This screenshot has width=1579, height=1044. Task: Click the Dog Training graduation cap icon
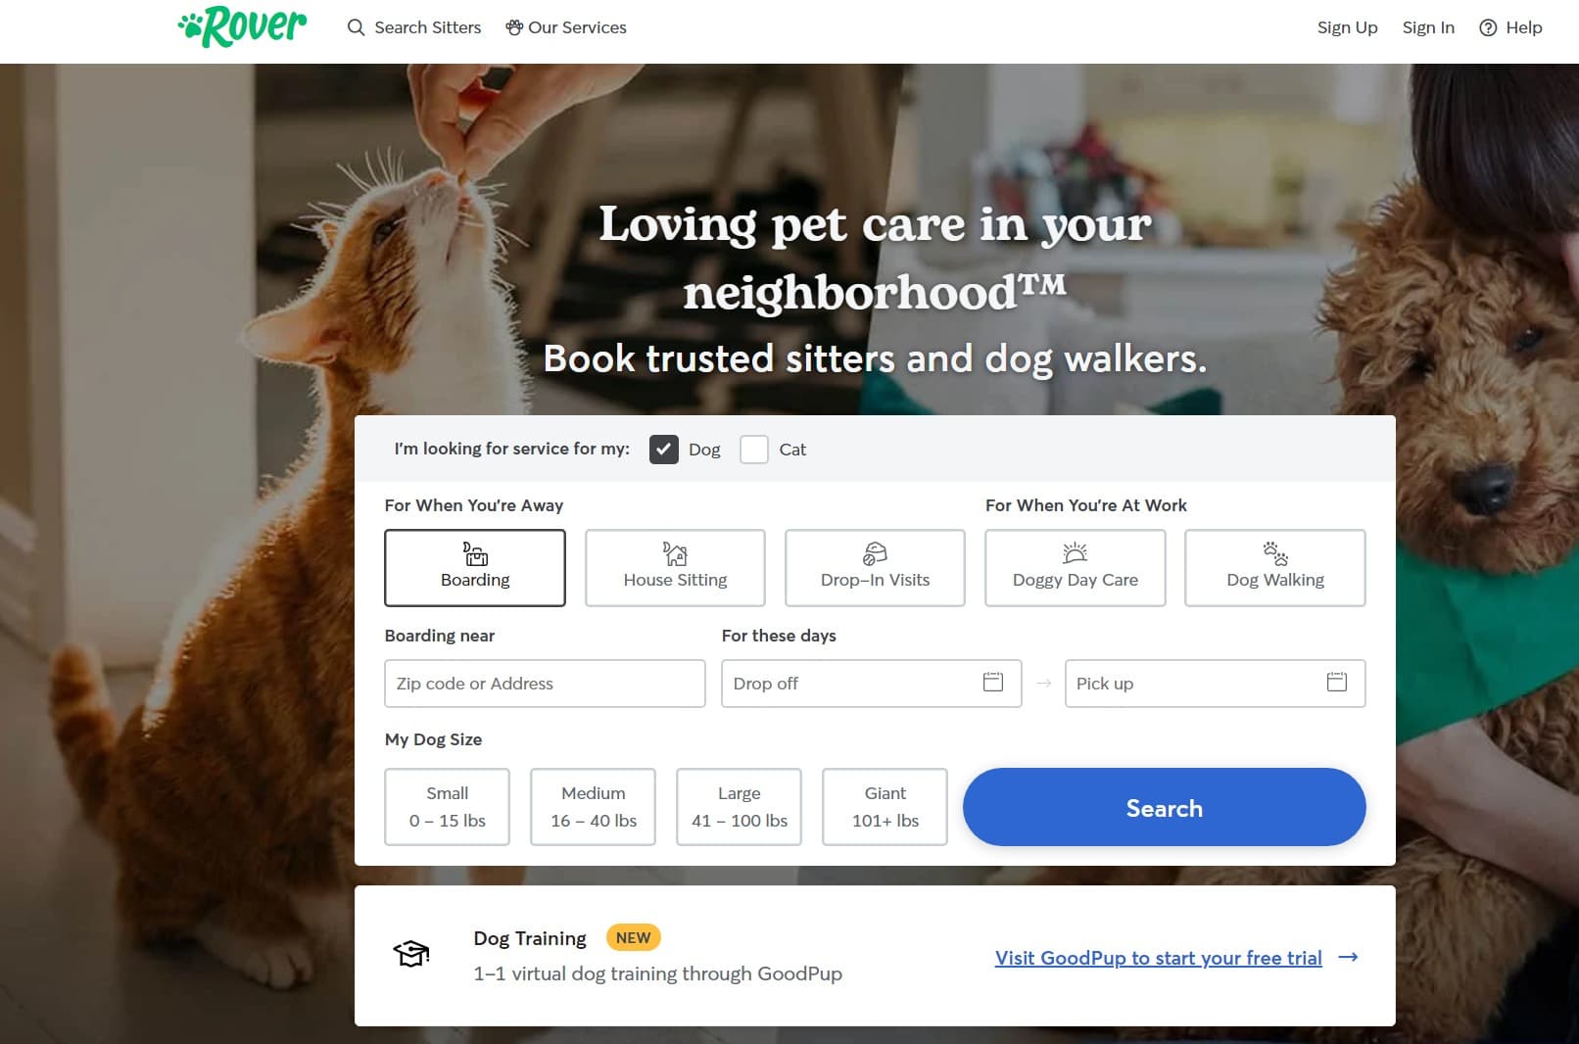(411, 954)
